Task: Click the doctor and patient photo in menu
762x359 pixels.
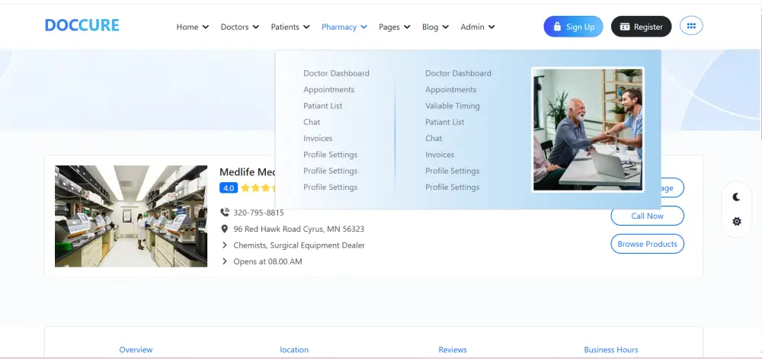Action: [x=588, y=130]
